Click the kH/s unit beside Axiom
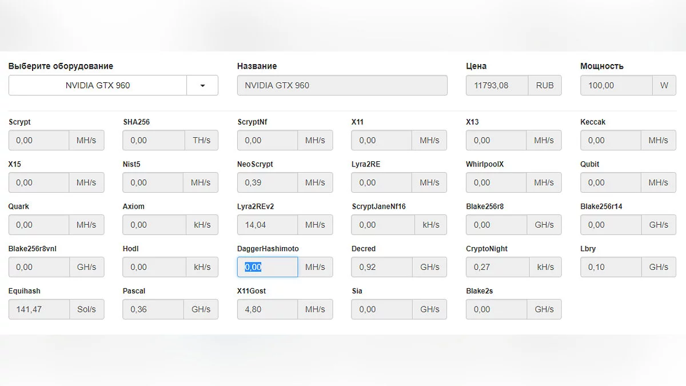 tap(202, 225)
